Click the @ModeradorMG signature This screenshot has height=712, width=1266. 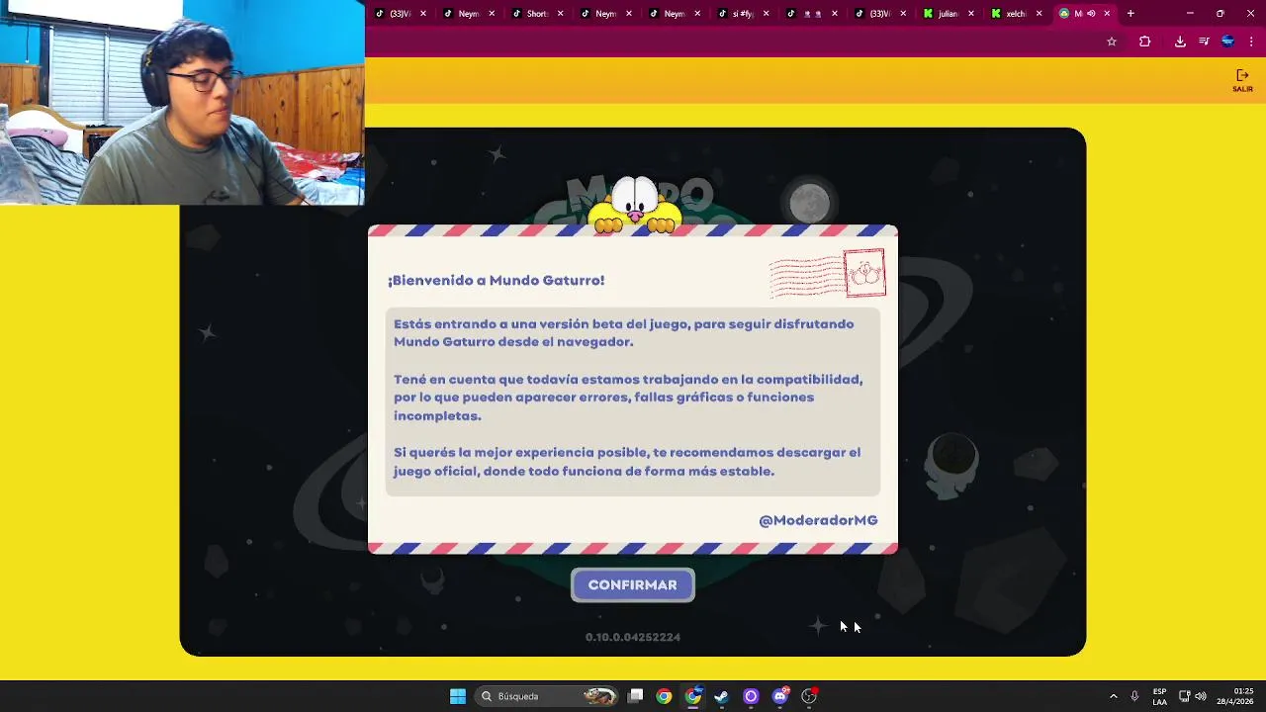point(818,520)
